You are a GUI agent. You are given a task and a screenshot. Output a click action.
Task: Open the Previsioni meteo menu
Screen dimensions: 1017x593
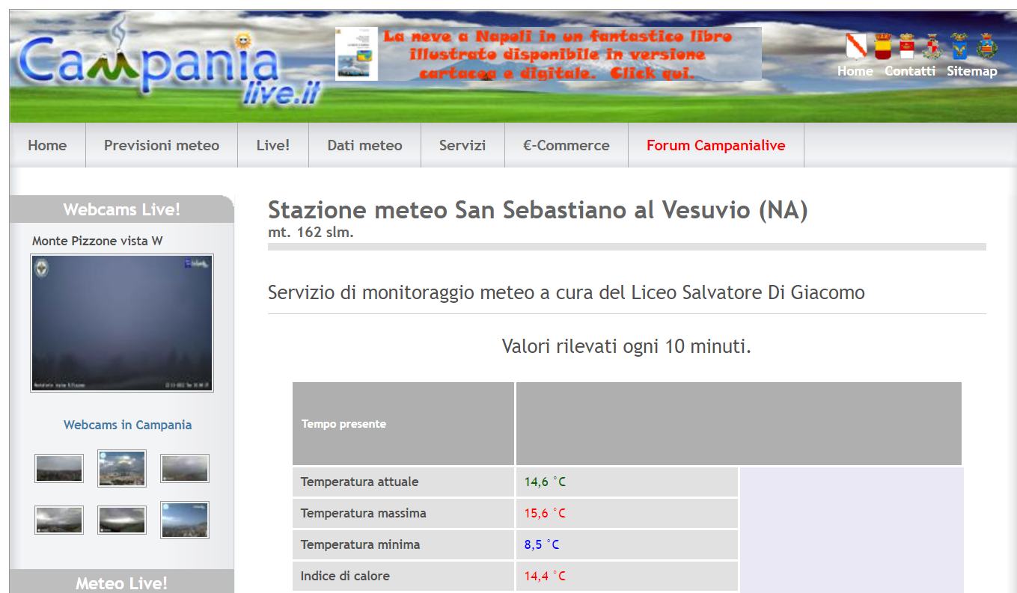(162, 146)
